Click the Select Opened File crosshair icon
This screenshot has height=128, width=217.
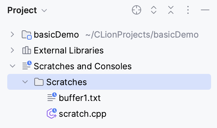point(137,10)
